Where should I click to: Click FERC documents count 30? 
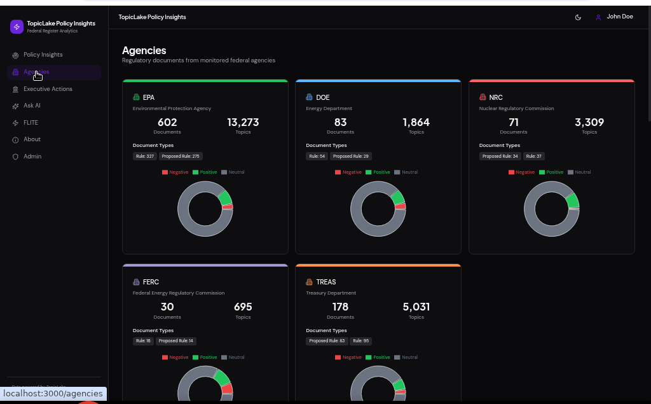pos(167,307)
